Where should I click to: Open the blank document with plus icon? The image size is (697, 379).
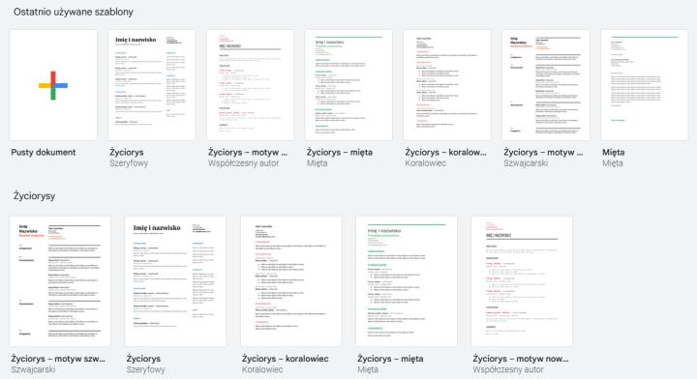point(53,85)
